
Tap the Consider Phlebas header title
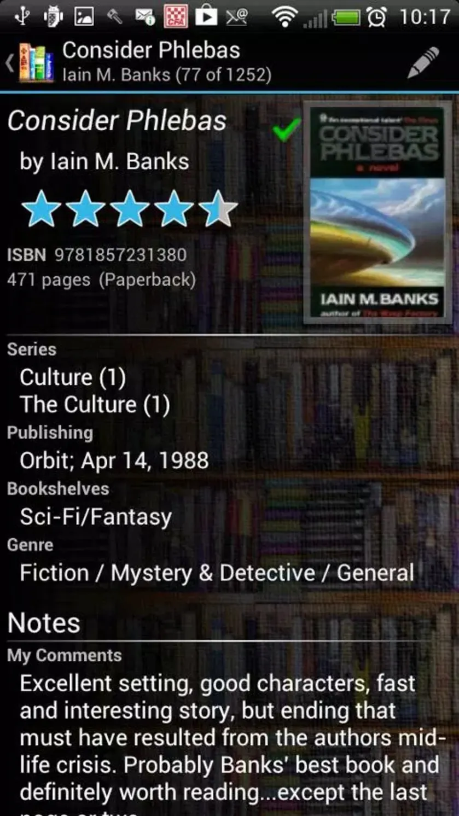click(151, 50)
